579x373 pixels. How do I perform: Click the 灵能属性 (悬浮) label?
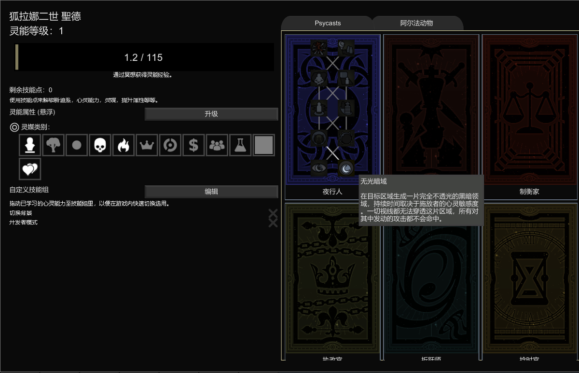pos(32,112)
